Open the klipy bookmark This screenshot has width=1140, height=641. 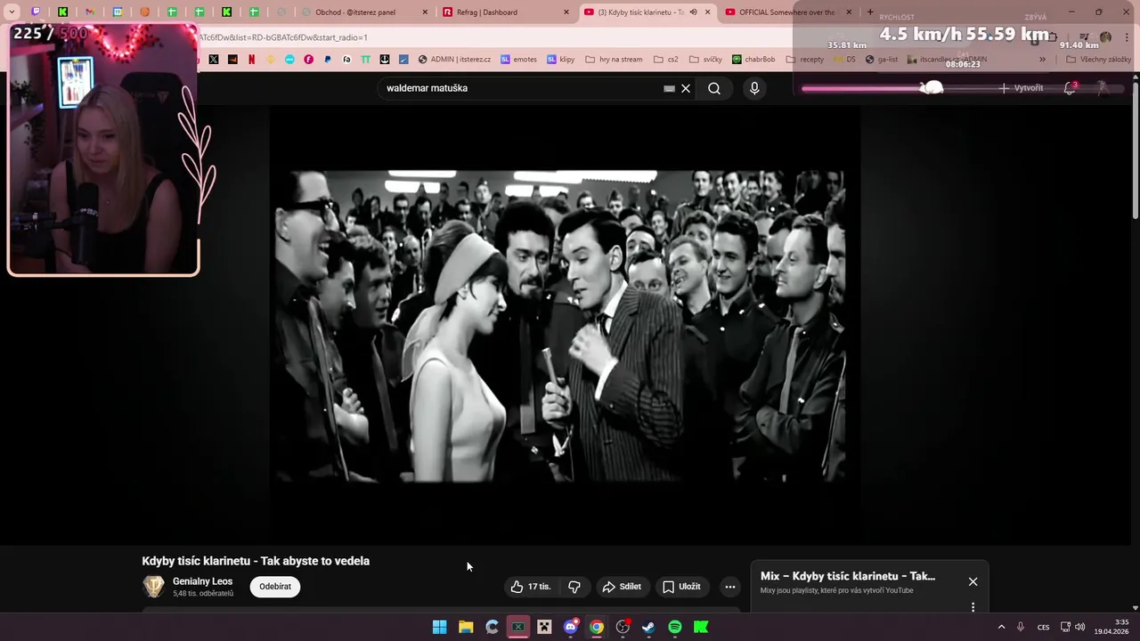pos(561,60)
